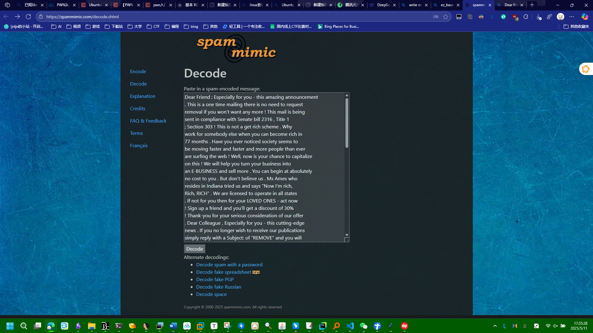593x333 pixels.
Task: Click inside the spam message textarea
Action: click(264, 167)
